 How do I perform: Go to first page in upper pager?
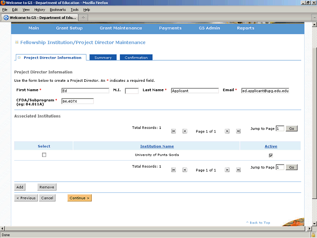[x=173, y=131]
